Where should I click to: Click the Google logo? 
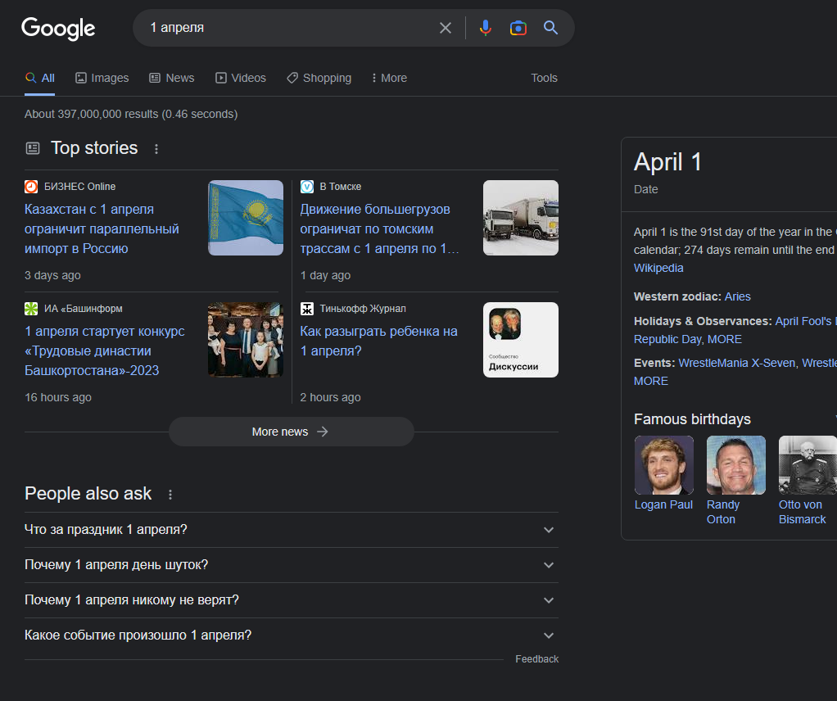click(58, 29)
